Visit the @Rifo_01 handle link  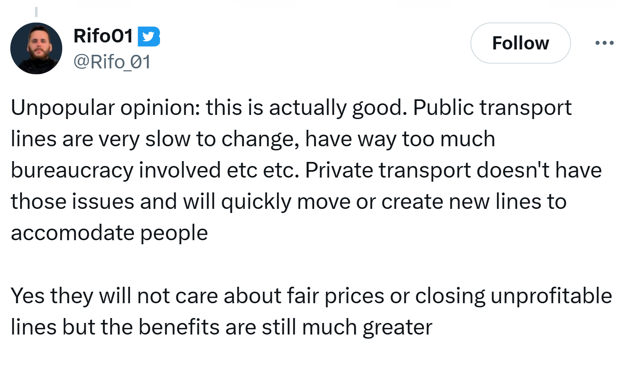point(112,62)
